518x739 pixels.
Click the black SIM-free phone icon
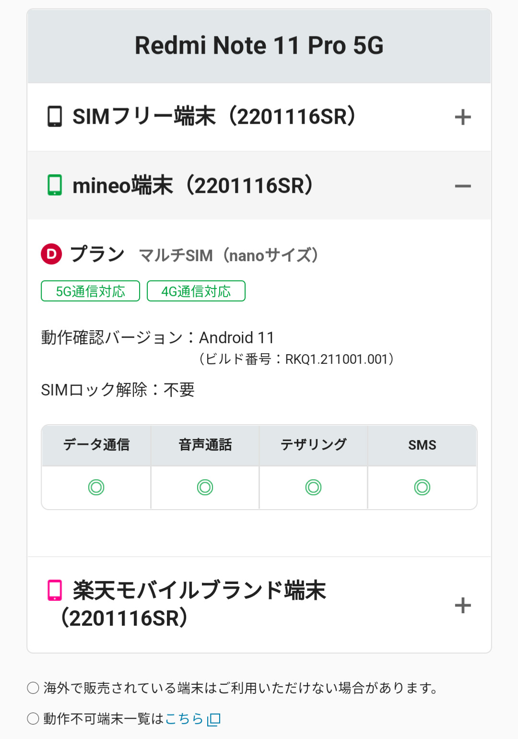click(55, 117)
